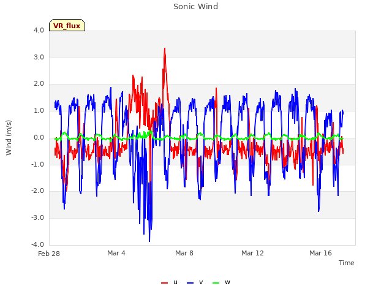Click the Time axis label
Image resolution: width=392 pixels, height=294 pixels.
pyautogui.click(x=347, y=263)
